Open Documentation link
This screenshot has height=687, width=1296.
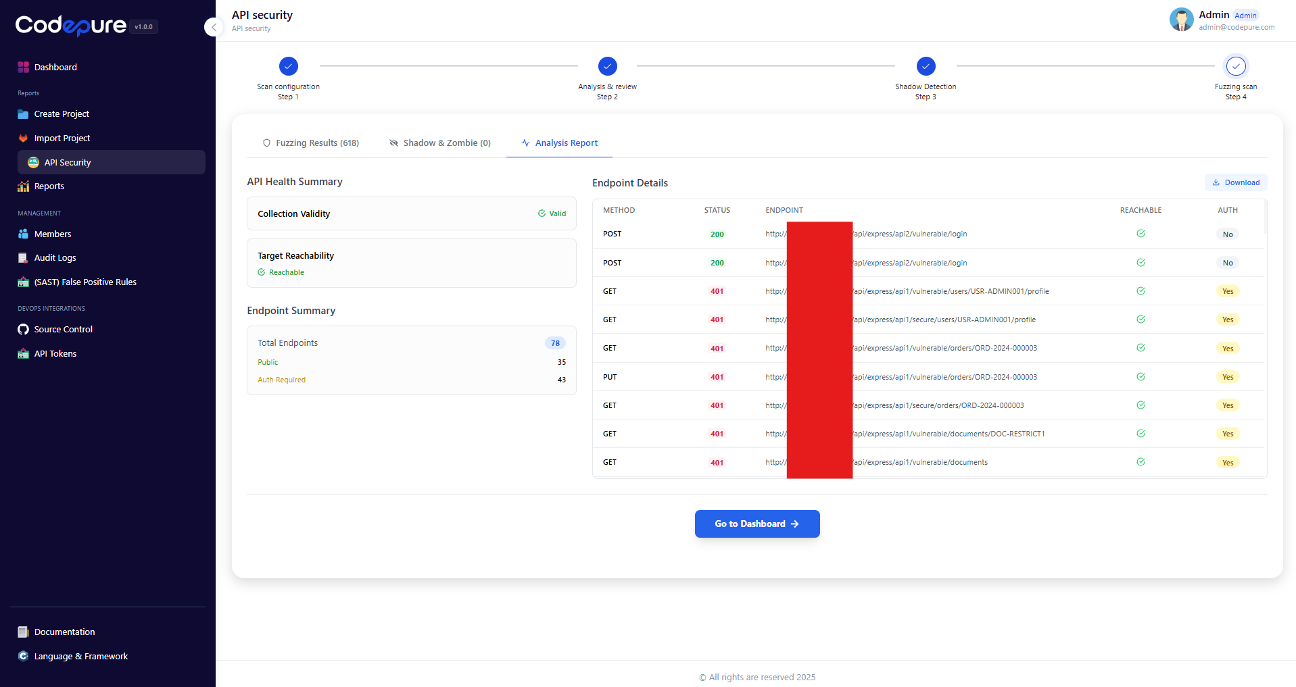65,632
